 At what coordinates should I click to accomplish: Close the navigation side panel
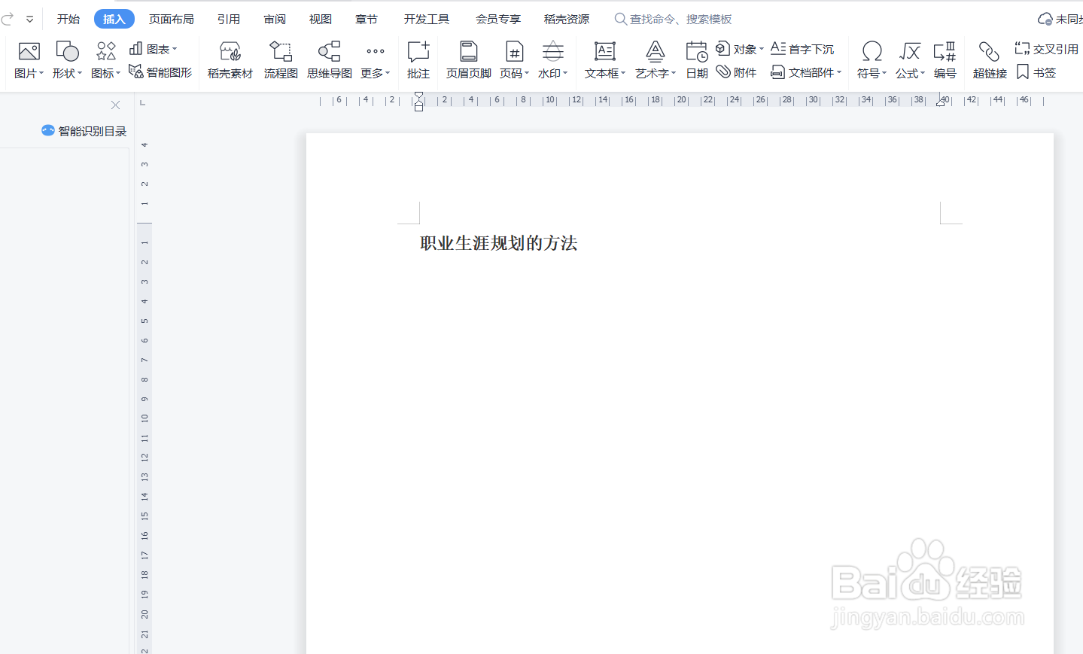[x=115, y=105]
